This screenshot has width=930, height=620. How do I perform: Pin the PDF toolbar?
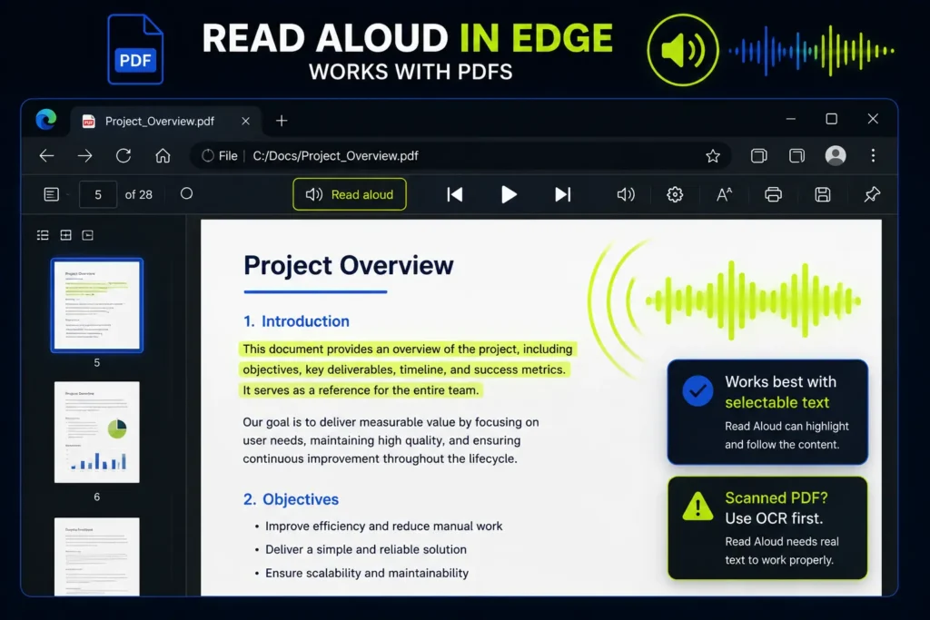(x=872, y=194)
